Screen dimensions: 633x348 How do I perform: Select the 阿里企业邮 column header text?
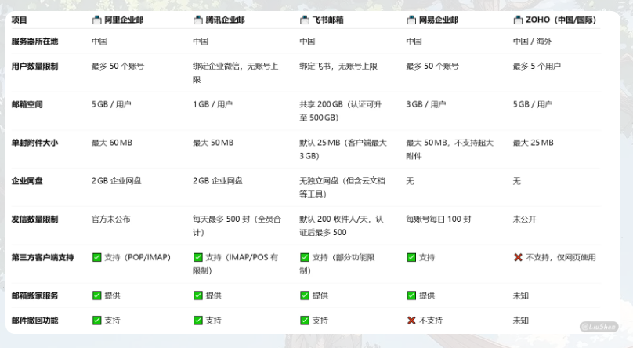coord(124,20)
